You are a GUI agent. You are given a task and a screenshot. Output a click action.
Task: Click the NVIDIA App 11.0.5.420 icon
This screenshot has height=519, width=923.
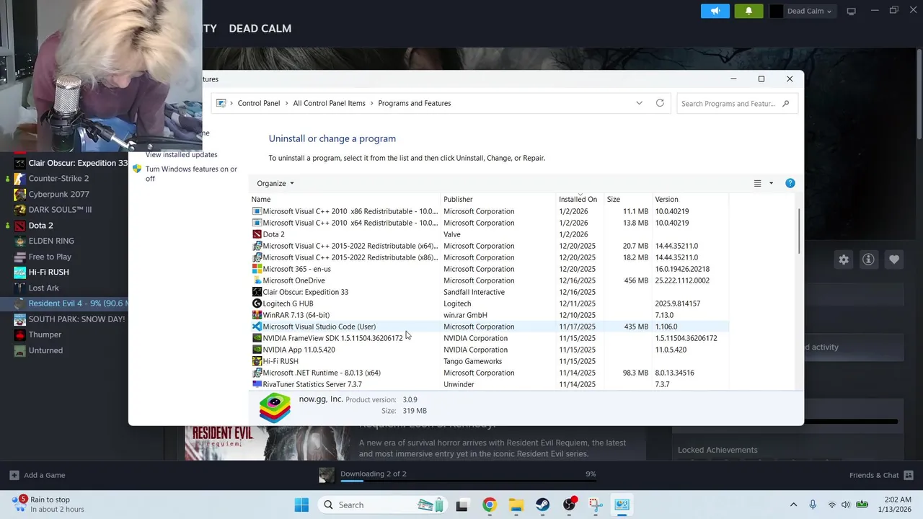coord(257,350)
